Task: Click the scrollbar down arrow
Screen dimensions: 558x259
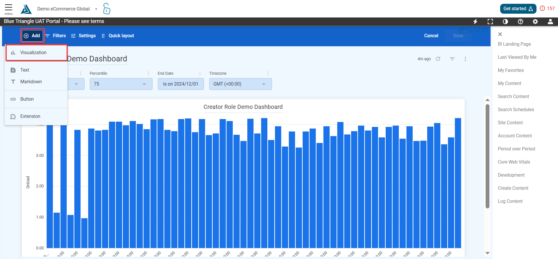Action: (x=487, y=253)
